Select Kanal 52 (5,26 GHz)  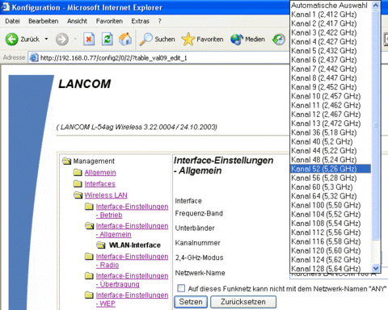pos(331,169)
